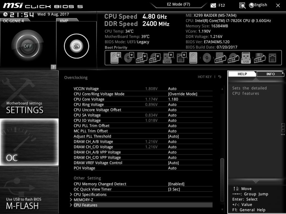Screen dimensions: 286x214
Task: Open DRAM VREF Voltage Control [Auto] dropdown
Action: [x=173, y=163]
